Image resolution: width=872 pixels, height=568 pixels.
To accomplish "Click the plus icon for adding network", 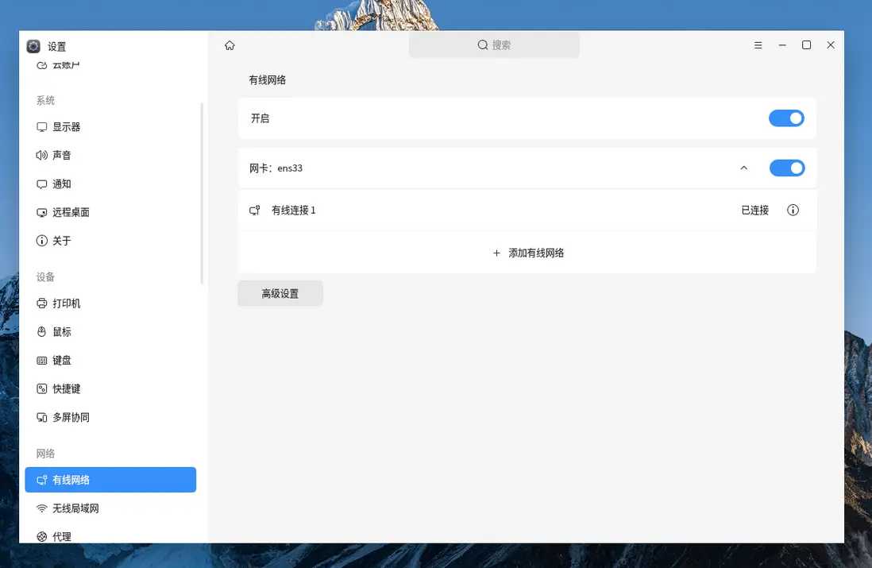I will point(496,253).
